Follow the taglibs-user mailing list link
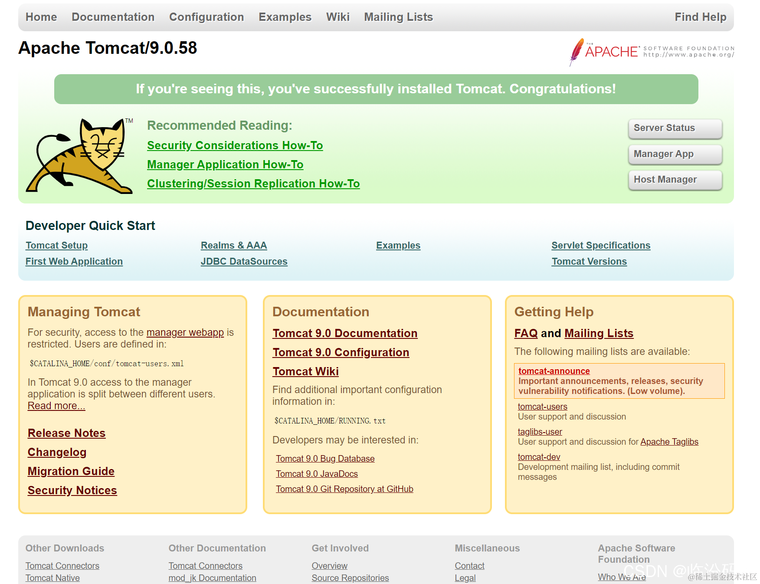760x584 pixels. tap(540, 432)
